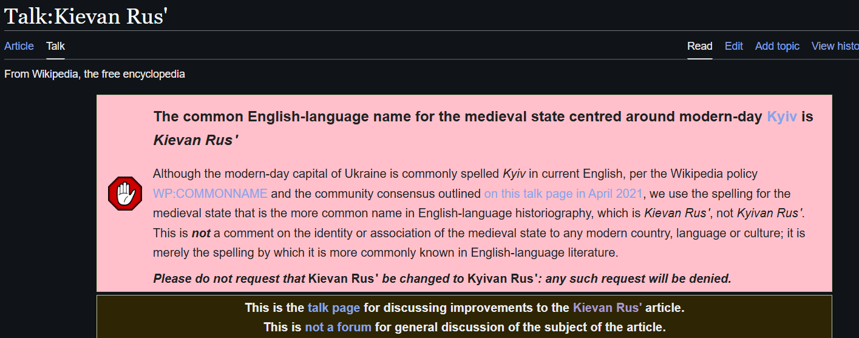Open the Article tab

coord(19,46)
